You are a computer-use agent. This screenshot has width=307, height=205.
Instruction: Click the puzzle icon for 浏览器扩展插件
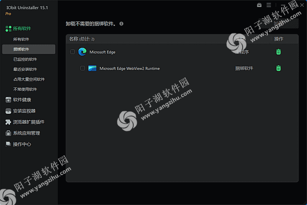[x=8, y=122]
